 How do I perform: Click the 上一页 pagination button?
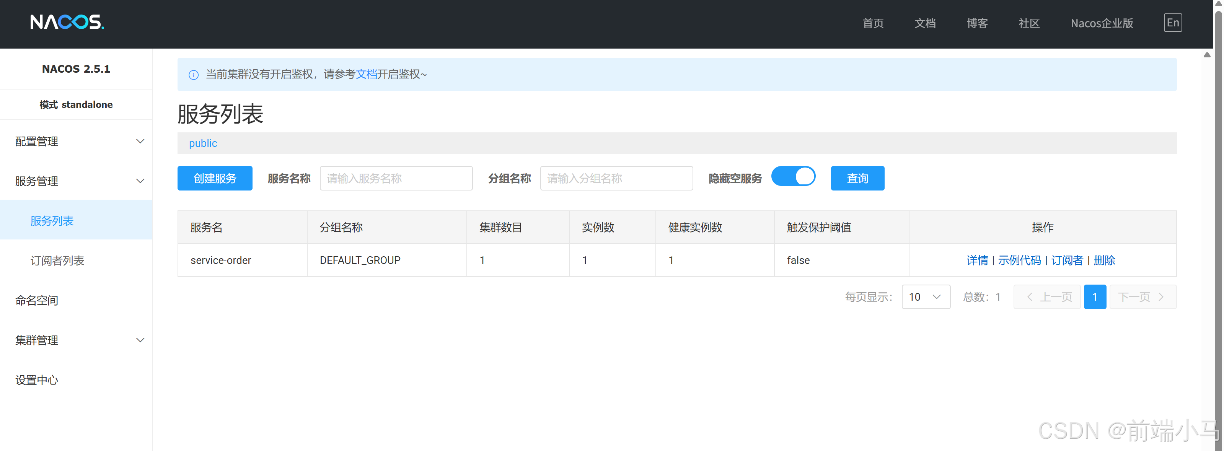coord(1047,297)
